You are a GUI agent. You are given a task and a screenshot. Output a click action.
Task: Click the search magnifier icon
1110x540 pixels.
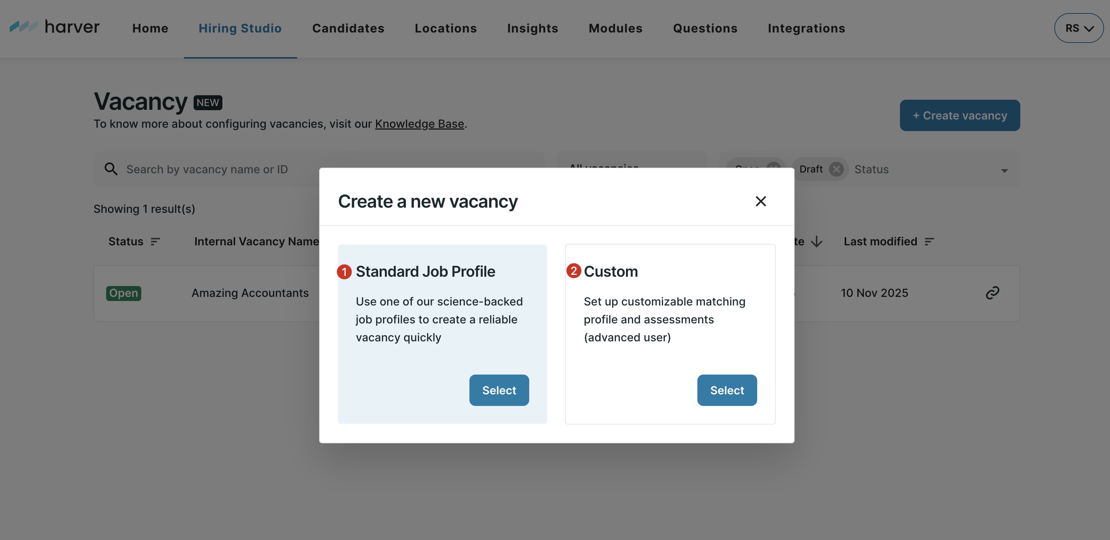coord(111,169)
